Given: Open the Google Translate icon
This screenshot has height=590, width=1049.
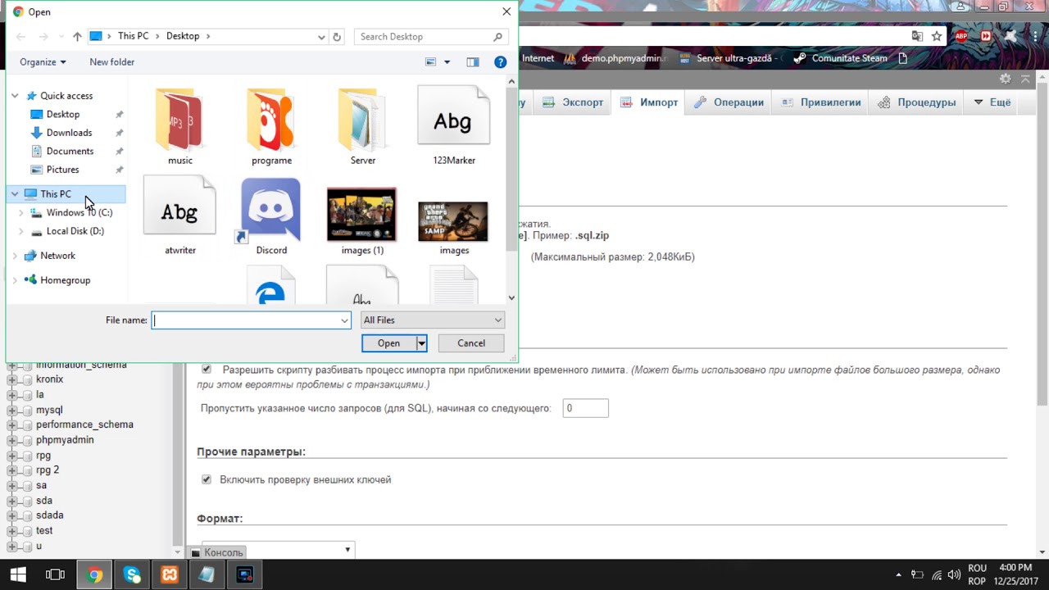Looking at the screenshot, I should pyautogui.click(x=917, y=36).
